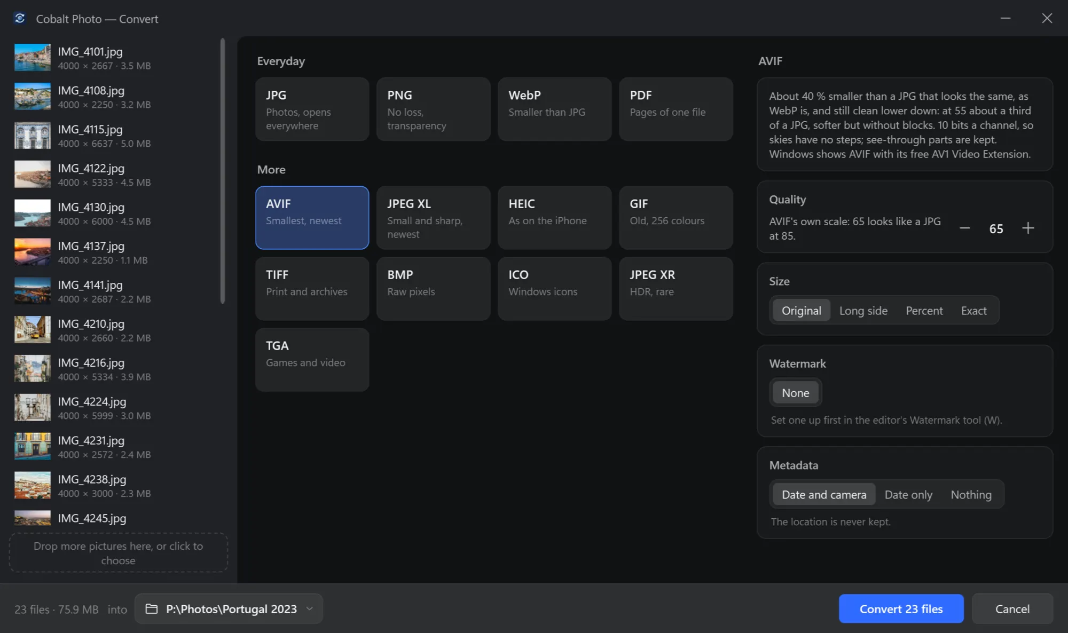The image size is (1068, 633).
Task: Click the drop more pictures area
Action: tap(119, 553)
